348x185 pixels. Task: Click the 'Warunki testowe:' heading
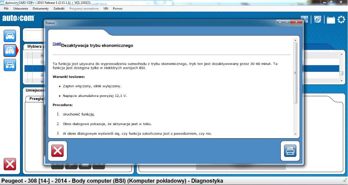coord(69,77)
